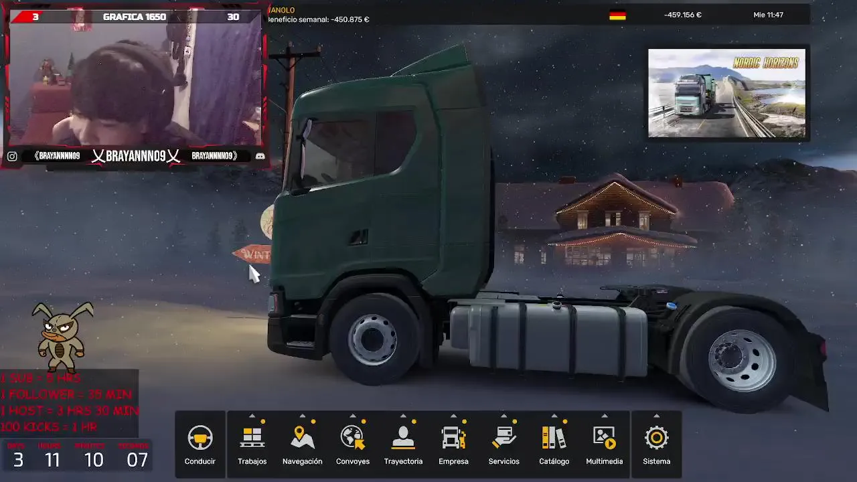Viewport: 857px width, 482px height.
Task: Open the Trayectoria driver profile icon
Action: (x=403, y=438)
